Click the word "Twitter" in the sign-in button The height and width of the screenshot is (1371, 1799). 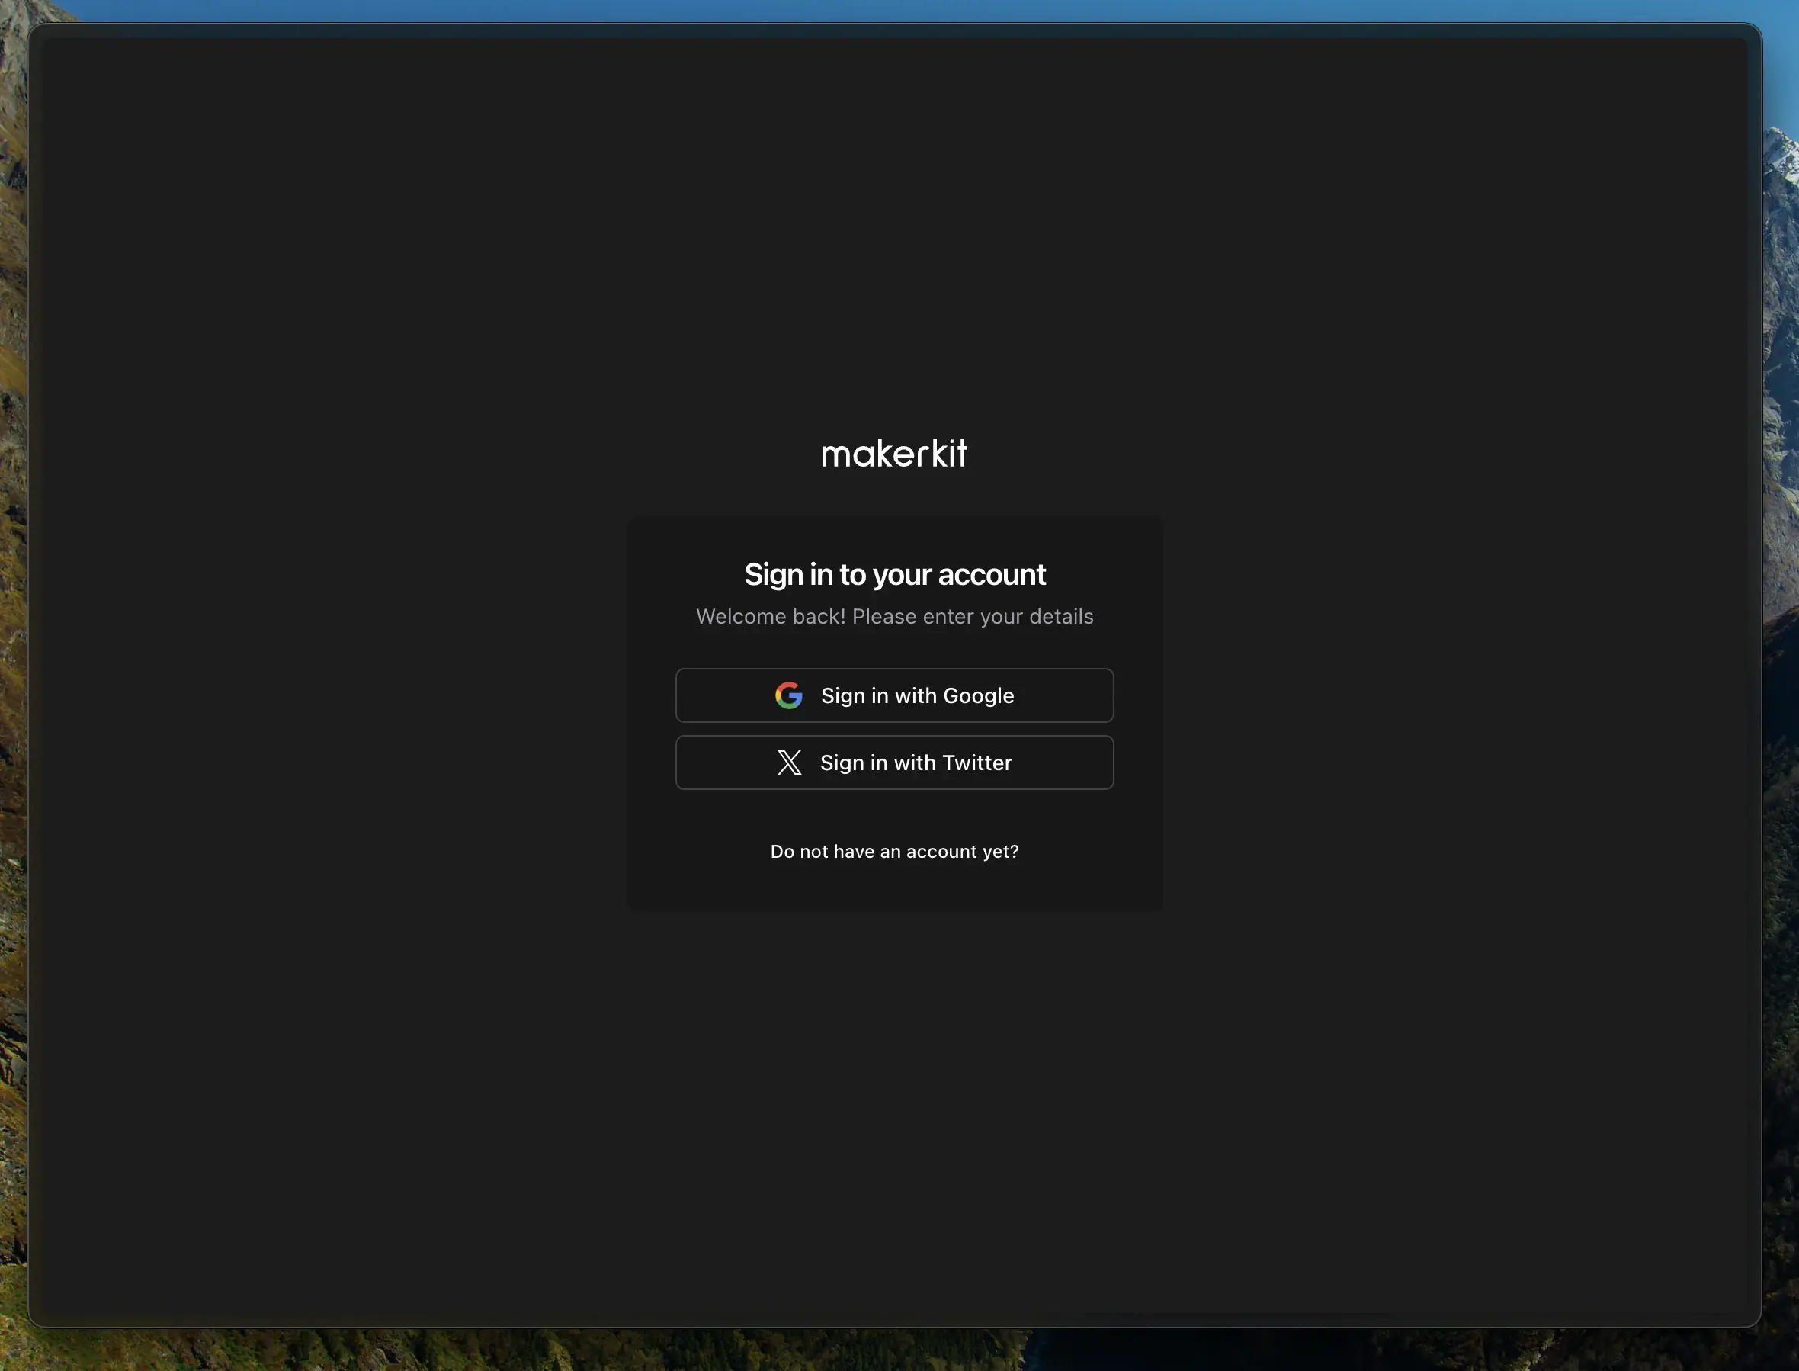(x=976, y=763)
